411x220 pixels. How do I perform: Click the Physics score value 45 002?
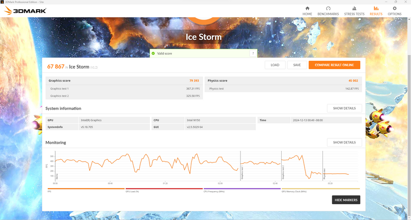coord(353,81)
